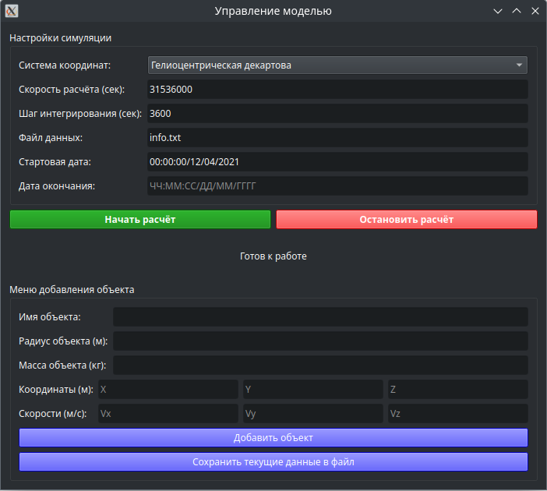
Task: Click the Меню добавления объекта group title
Action: [72, 290]
